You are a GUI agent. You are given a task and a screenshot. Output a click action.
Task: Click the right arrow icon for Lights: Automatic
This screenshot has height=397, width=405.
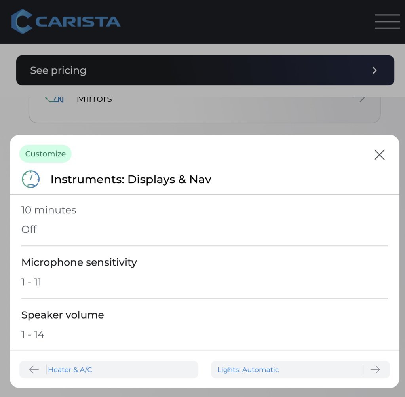click(375, 370)
